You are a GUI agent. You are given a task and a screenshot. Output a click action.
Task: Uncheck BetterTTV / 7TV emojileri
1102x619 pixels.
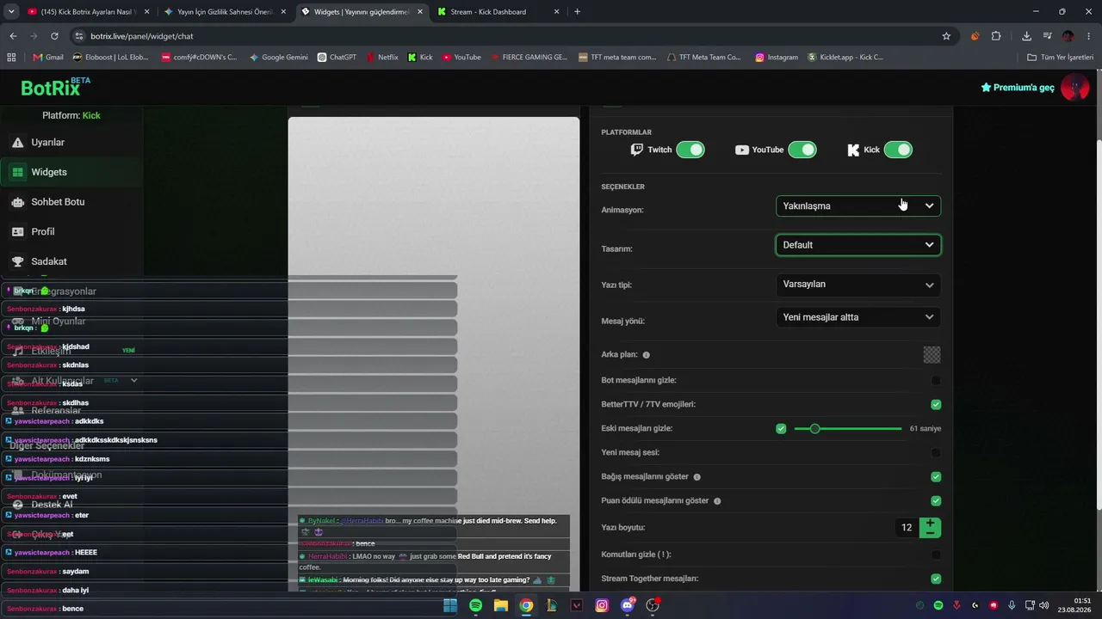[x=936, y=404]
